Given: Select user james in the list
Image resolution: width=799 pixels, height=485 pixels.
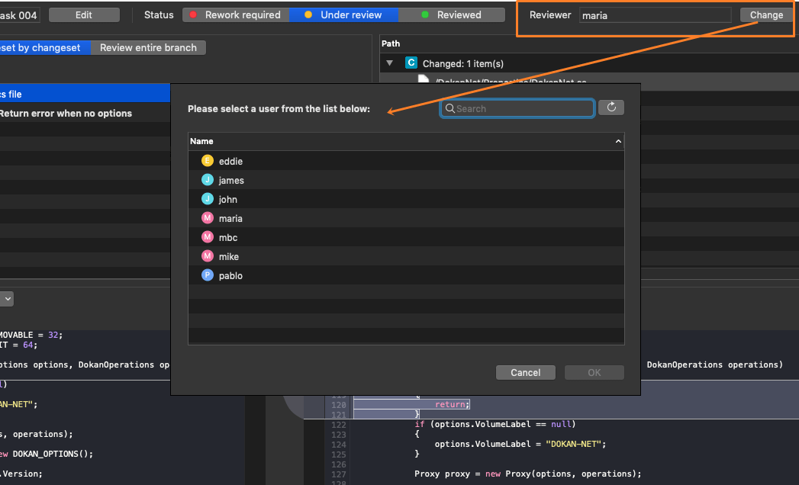Looking at the screenshot, I should click(x=406, y=180).
